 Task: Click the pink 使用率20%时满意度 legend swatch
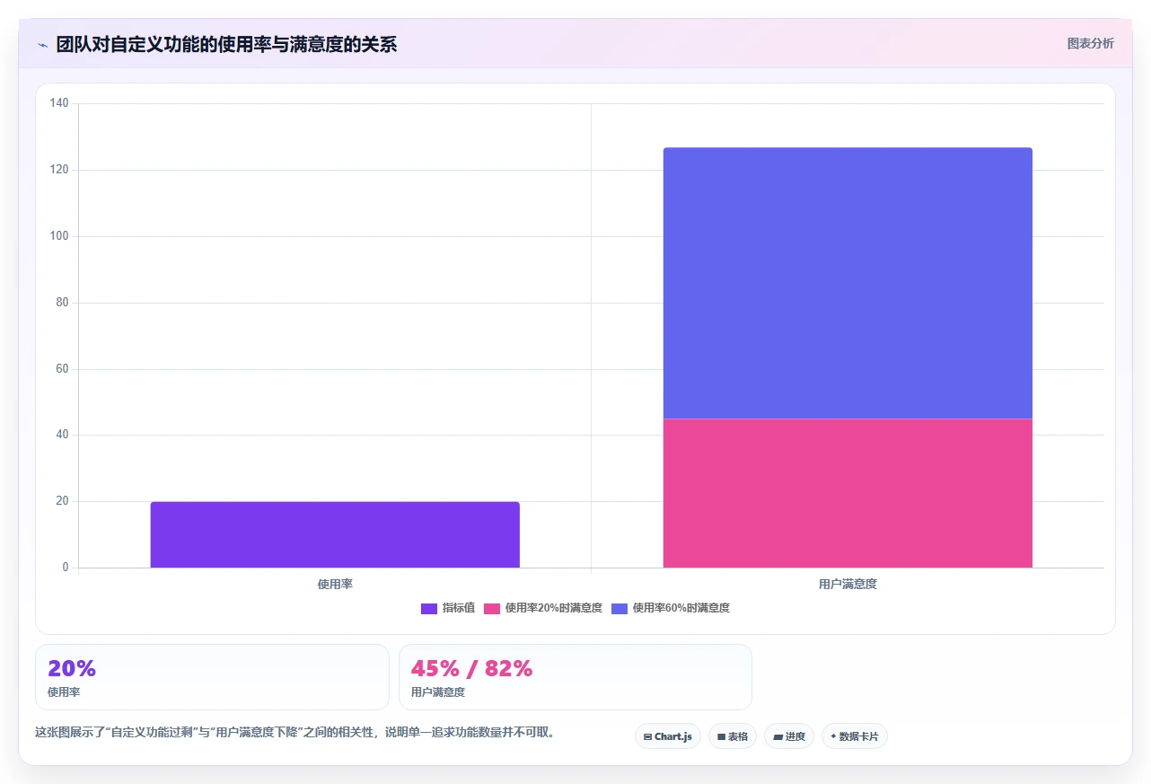pyautogui.click(x=492, y=609)
